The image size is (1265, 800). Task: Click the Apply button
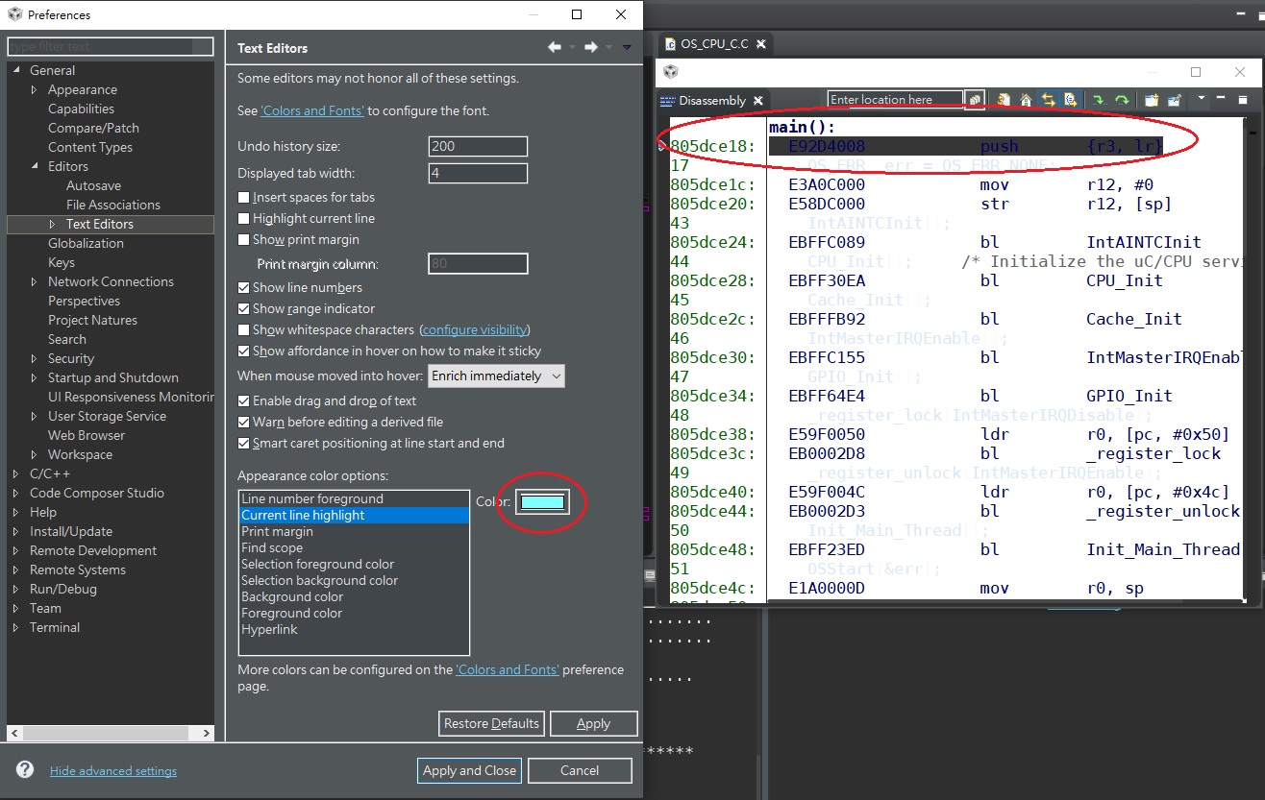pyautogui.click(x=593, y=723)
